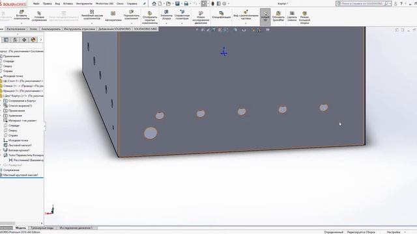
Task: Open the Окно menu
Action: click(x=120, y=4)
